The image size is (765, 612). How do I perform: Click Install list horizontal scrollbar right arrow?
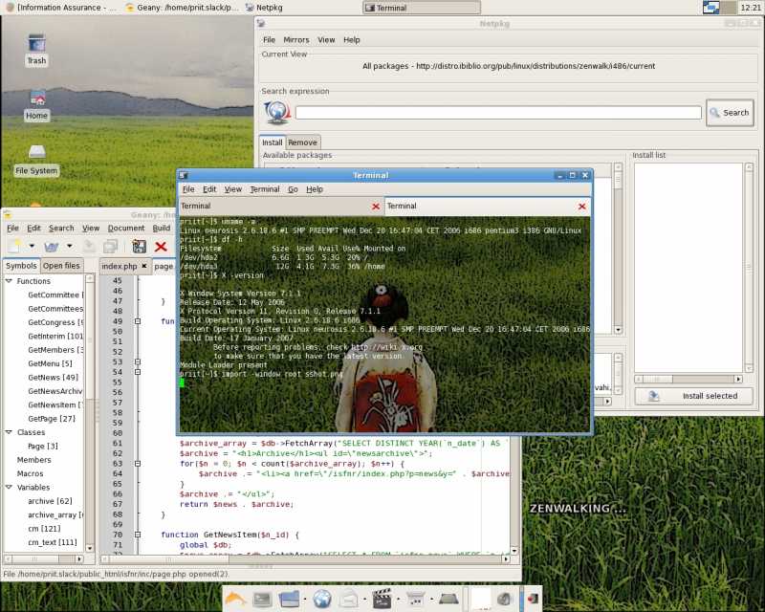point(738,380)
